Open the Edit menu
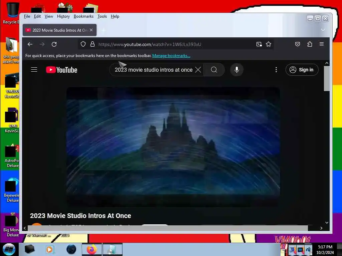Image resolution: width=342 pixels, height=256 pixels. 37,16
